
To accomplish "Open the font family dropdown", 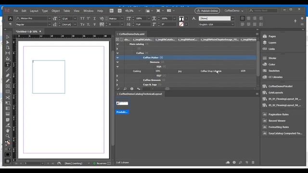I will coord(50,18).
